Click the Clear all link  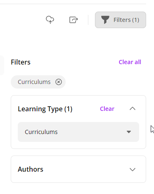(130, 62)
